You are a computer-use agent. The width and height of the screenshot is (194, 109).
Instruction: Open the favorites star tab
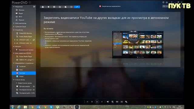[x=48, y=7]
